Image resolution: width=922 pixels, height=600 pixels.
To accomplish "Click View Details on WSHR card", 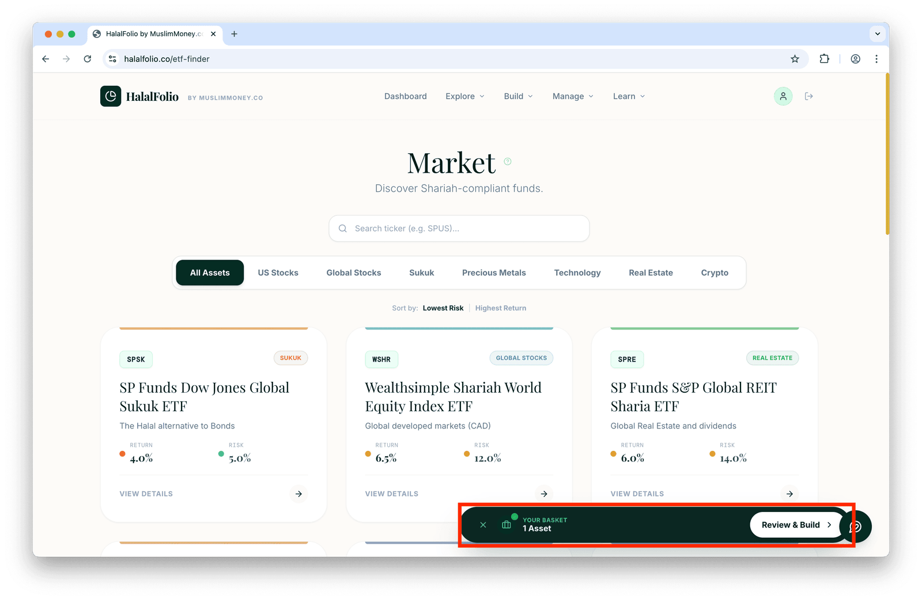I will (392, 494).
